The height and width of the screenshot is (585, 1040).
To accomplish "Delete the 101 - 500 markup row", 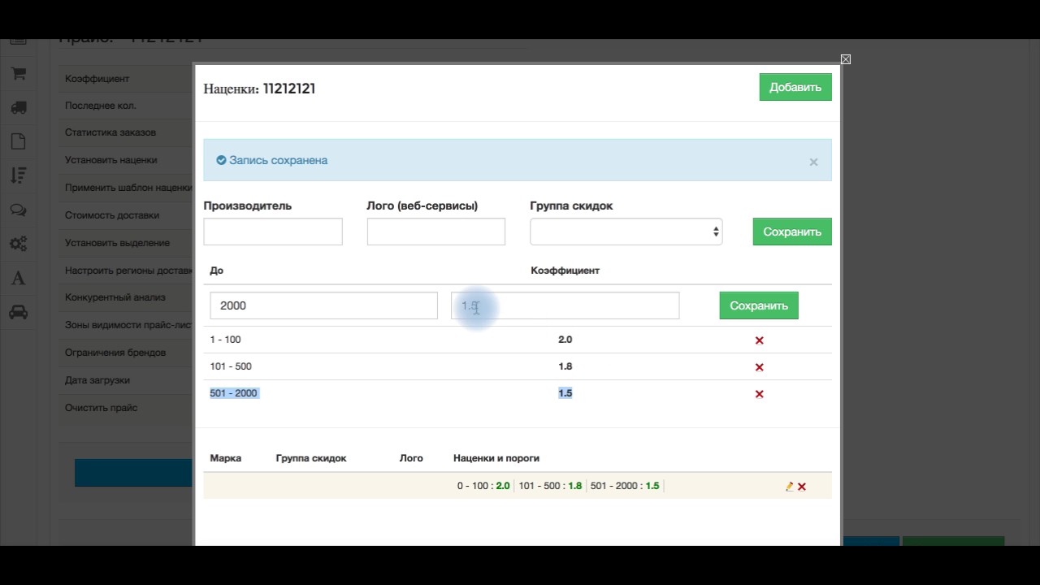I will click(x=760, y=367).
